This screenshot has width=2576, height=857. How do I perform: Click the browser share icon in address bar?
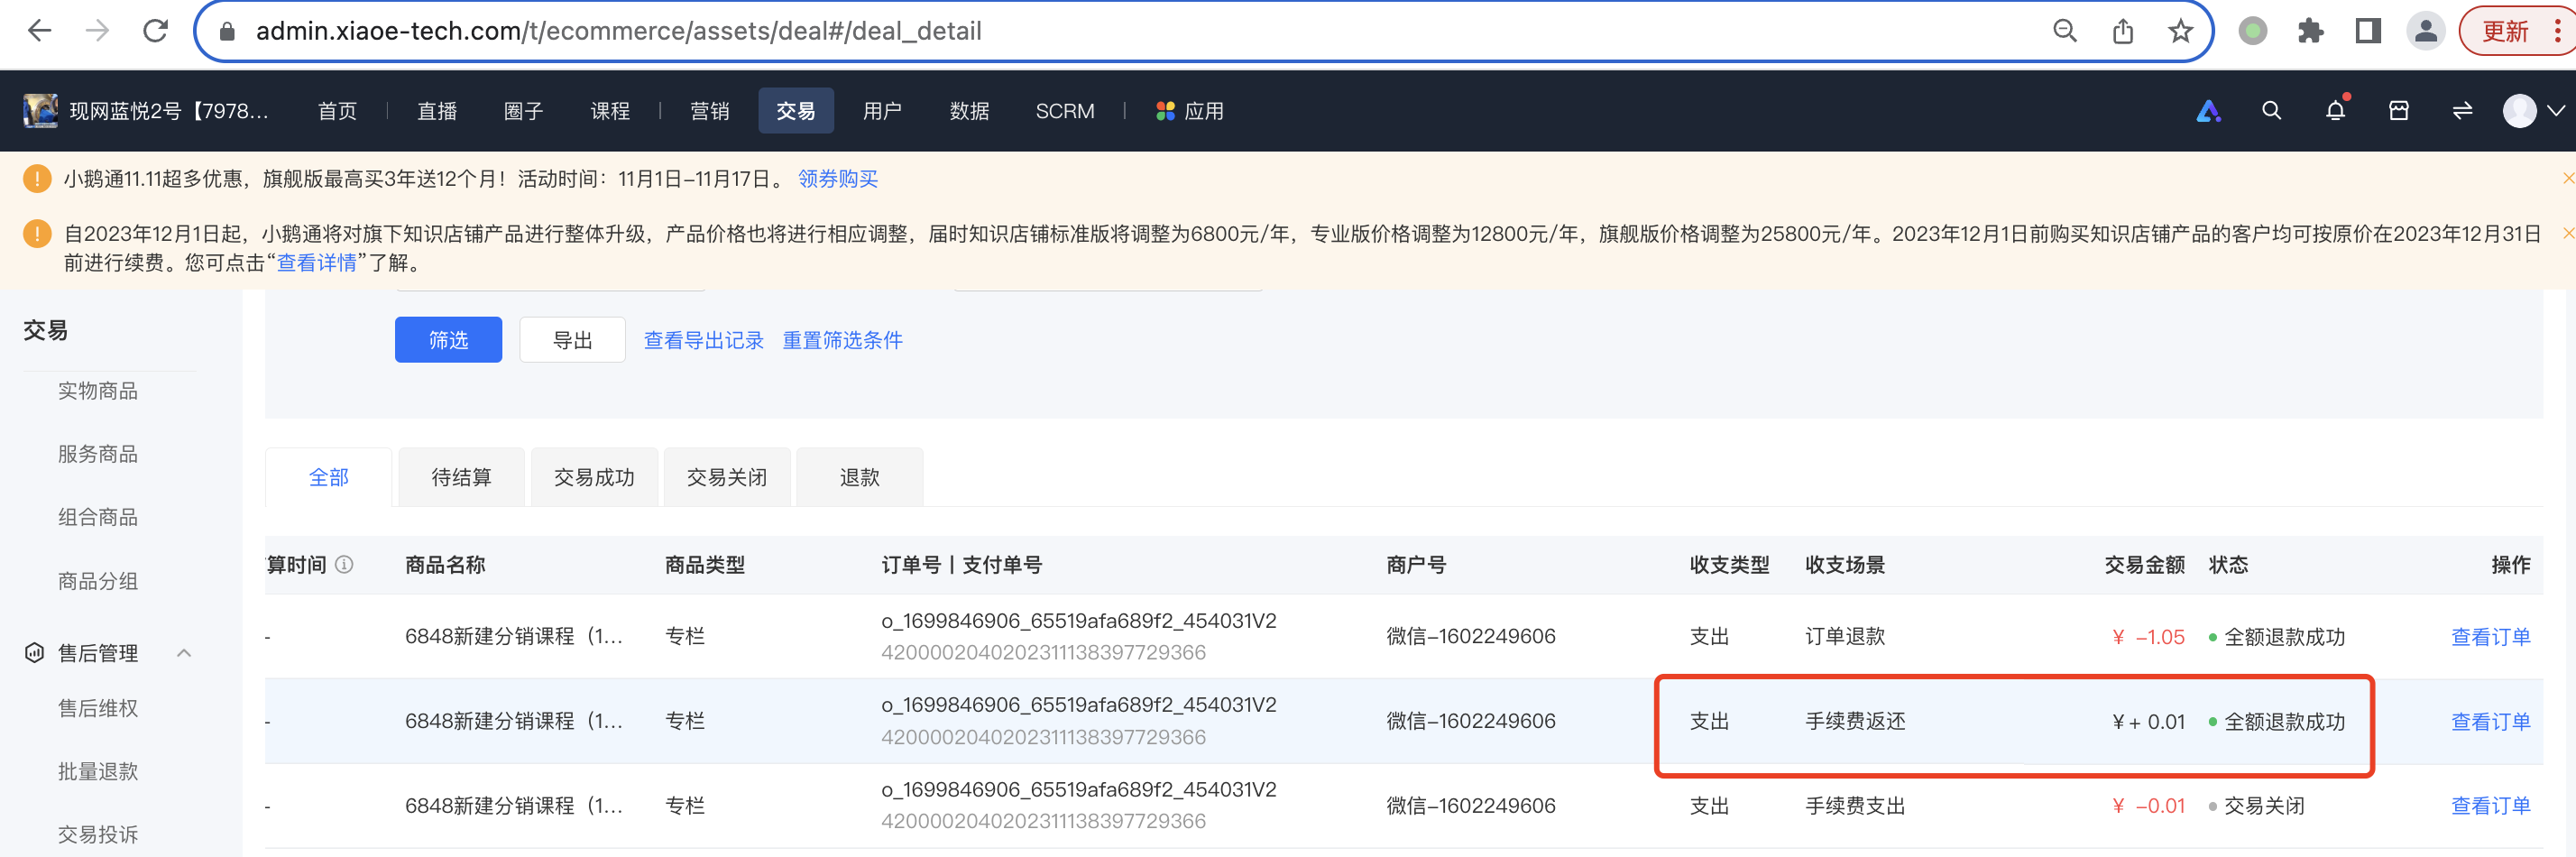[2122, 31]
